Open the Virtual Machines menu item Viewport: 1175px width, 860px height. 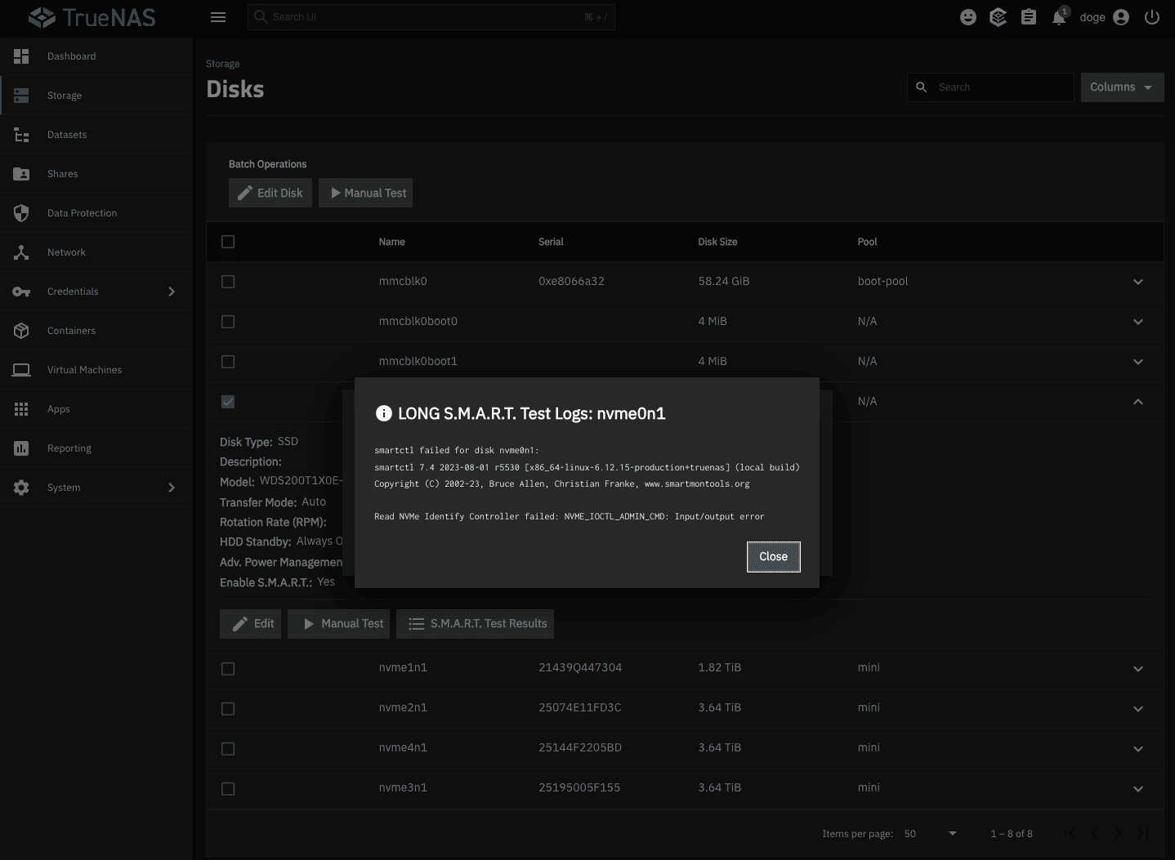click(96, 370)
